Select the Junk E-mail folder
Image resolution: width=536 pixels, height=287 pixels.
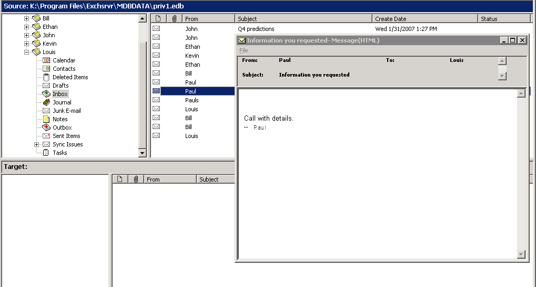pos(66,111)
